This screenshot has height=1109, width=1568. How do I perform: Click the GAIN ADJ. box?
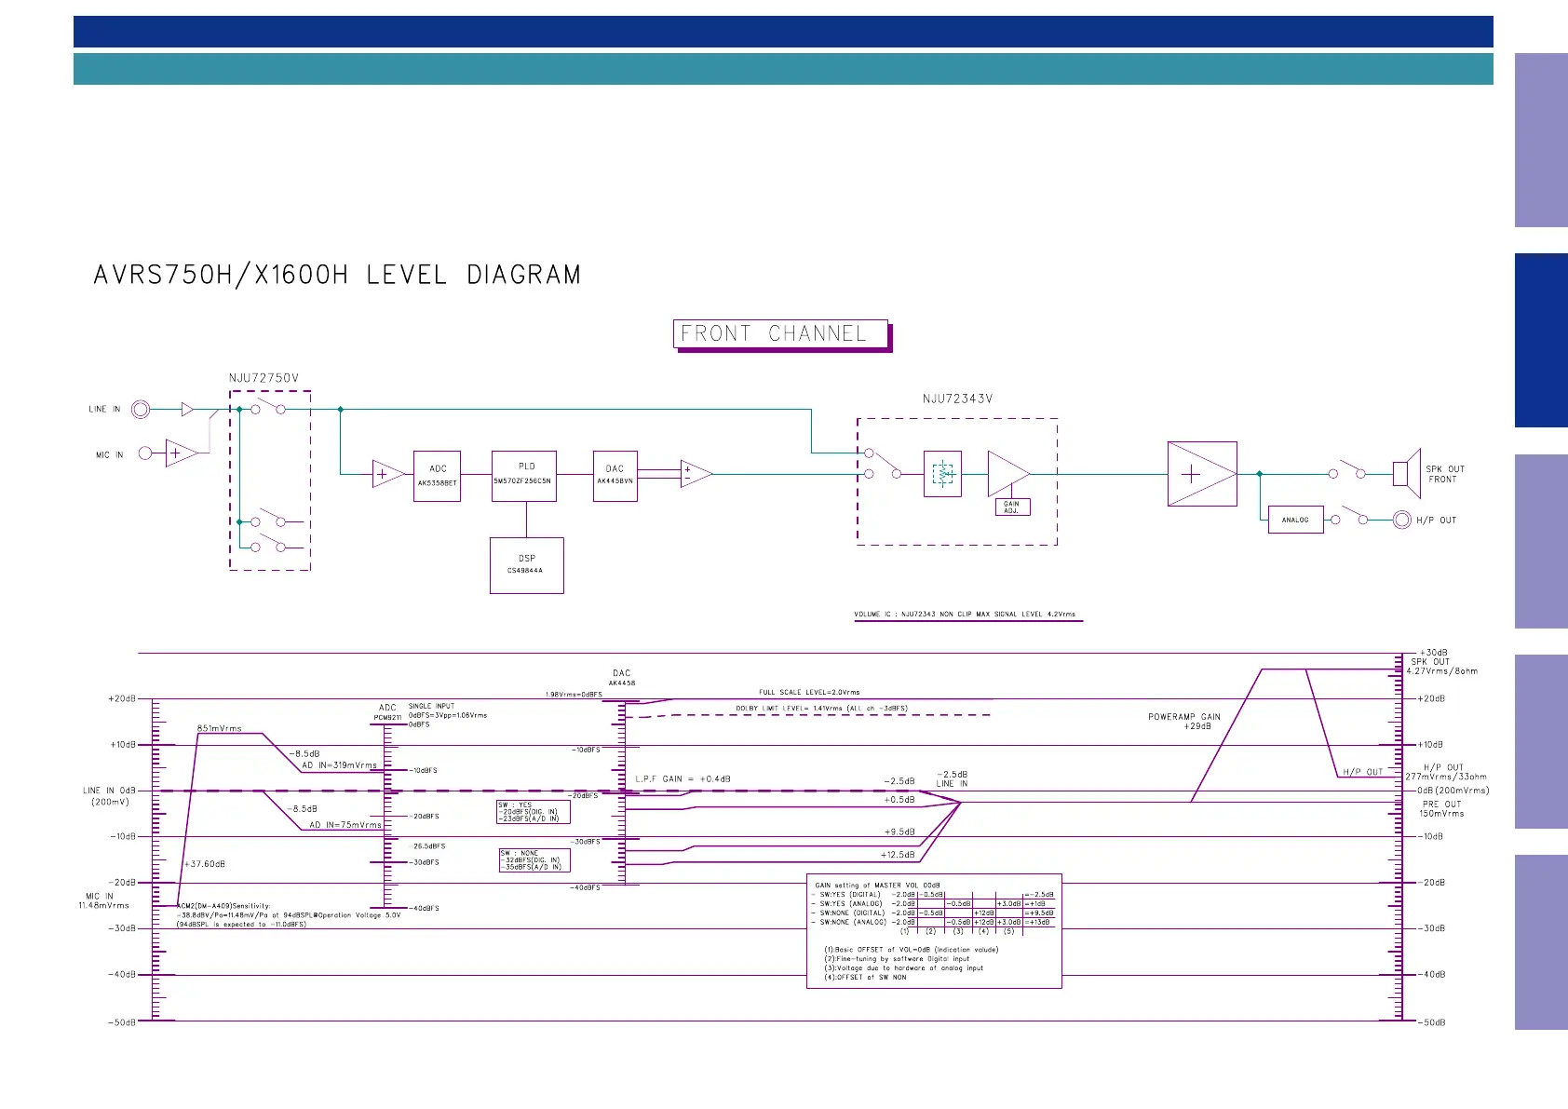click(x=1012, y=507)
